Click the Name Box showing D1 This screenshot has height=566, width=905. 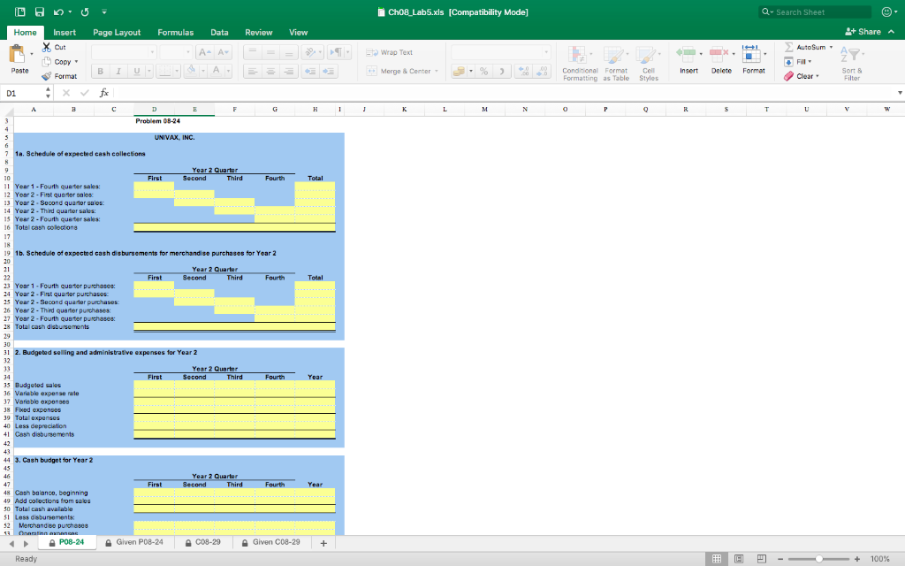click(23, 93)
